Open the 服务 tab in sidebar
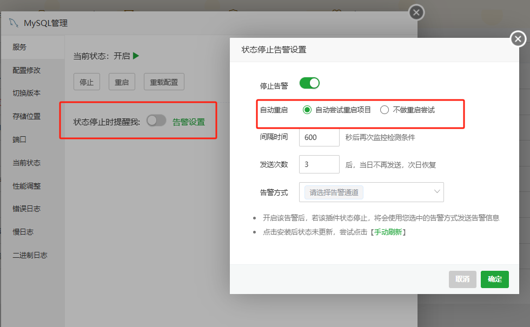 click(x=33, y=47)
